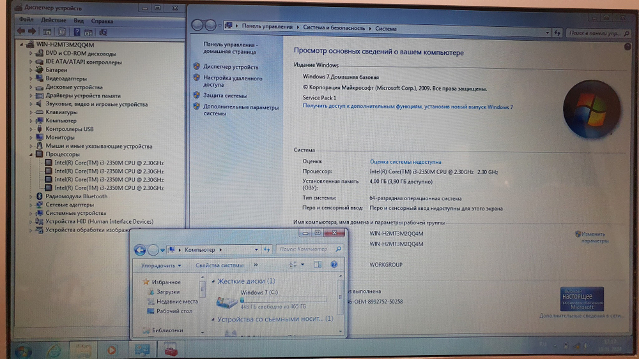Screen dimensions: 639x359
Task: Expand the Видеоадаптеры node
Action: (31, 78)
